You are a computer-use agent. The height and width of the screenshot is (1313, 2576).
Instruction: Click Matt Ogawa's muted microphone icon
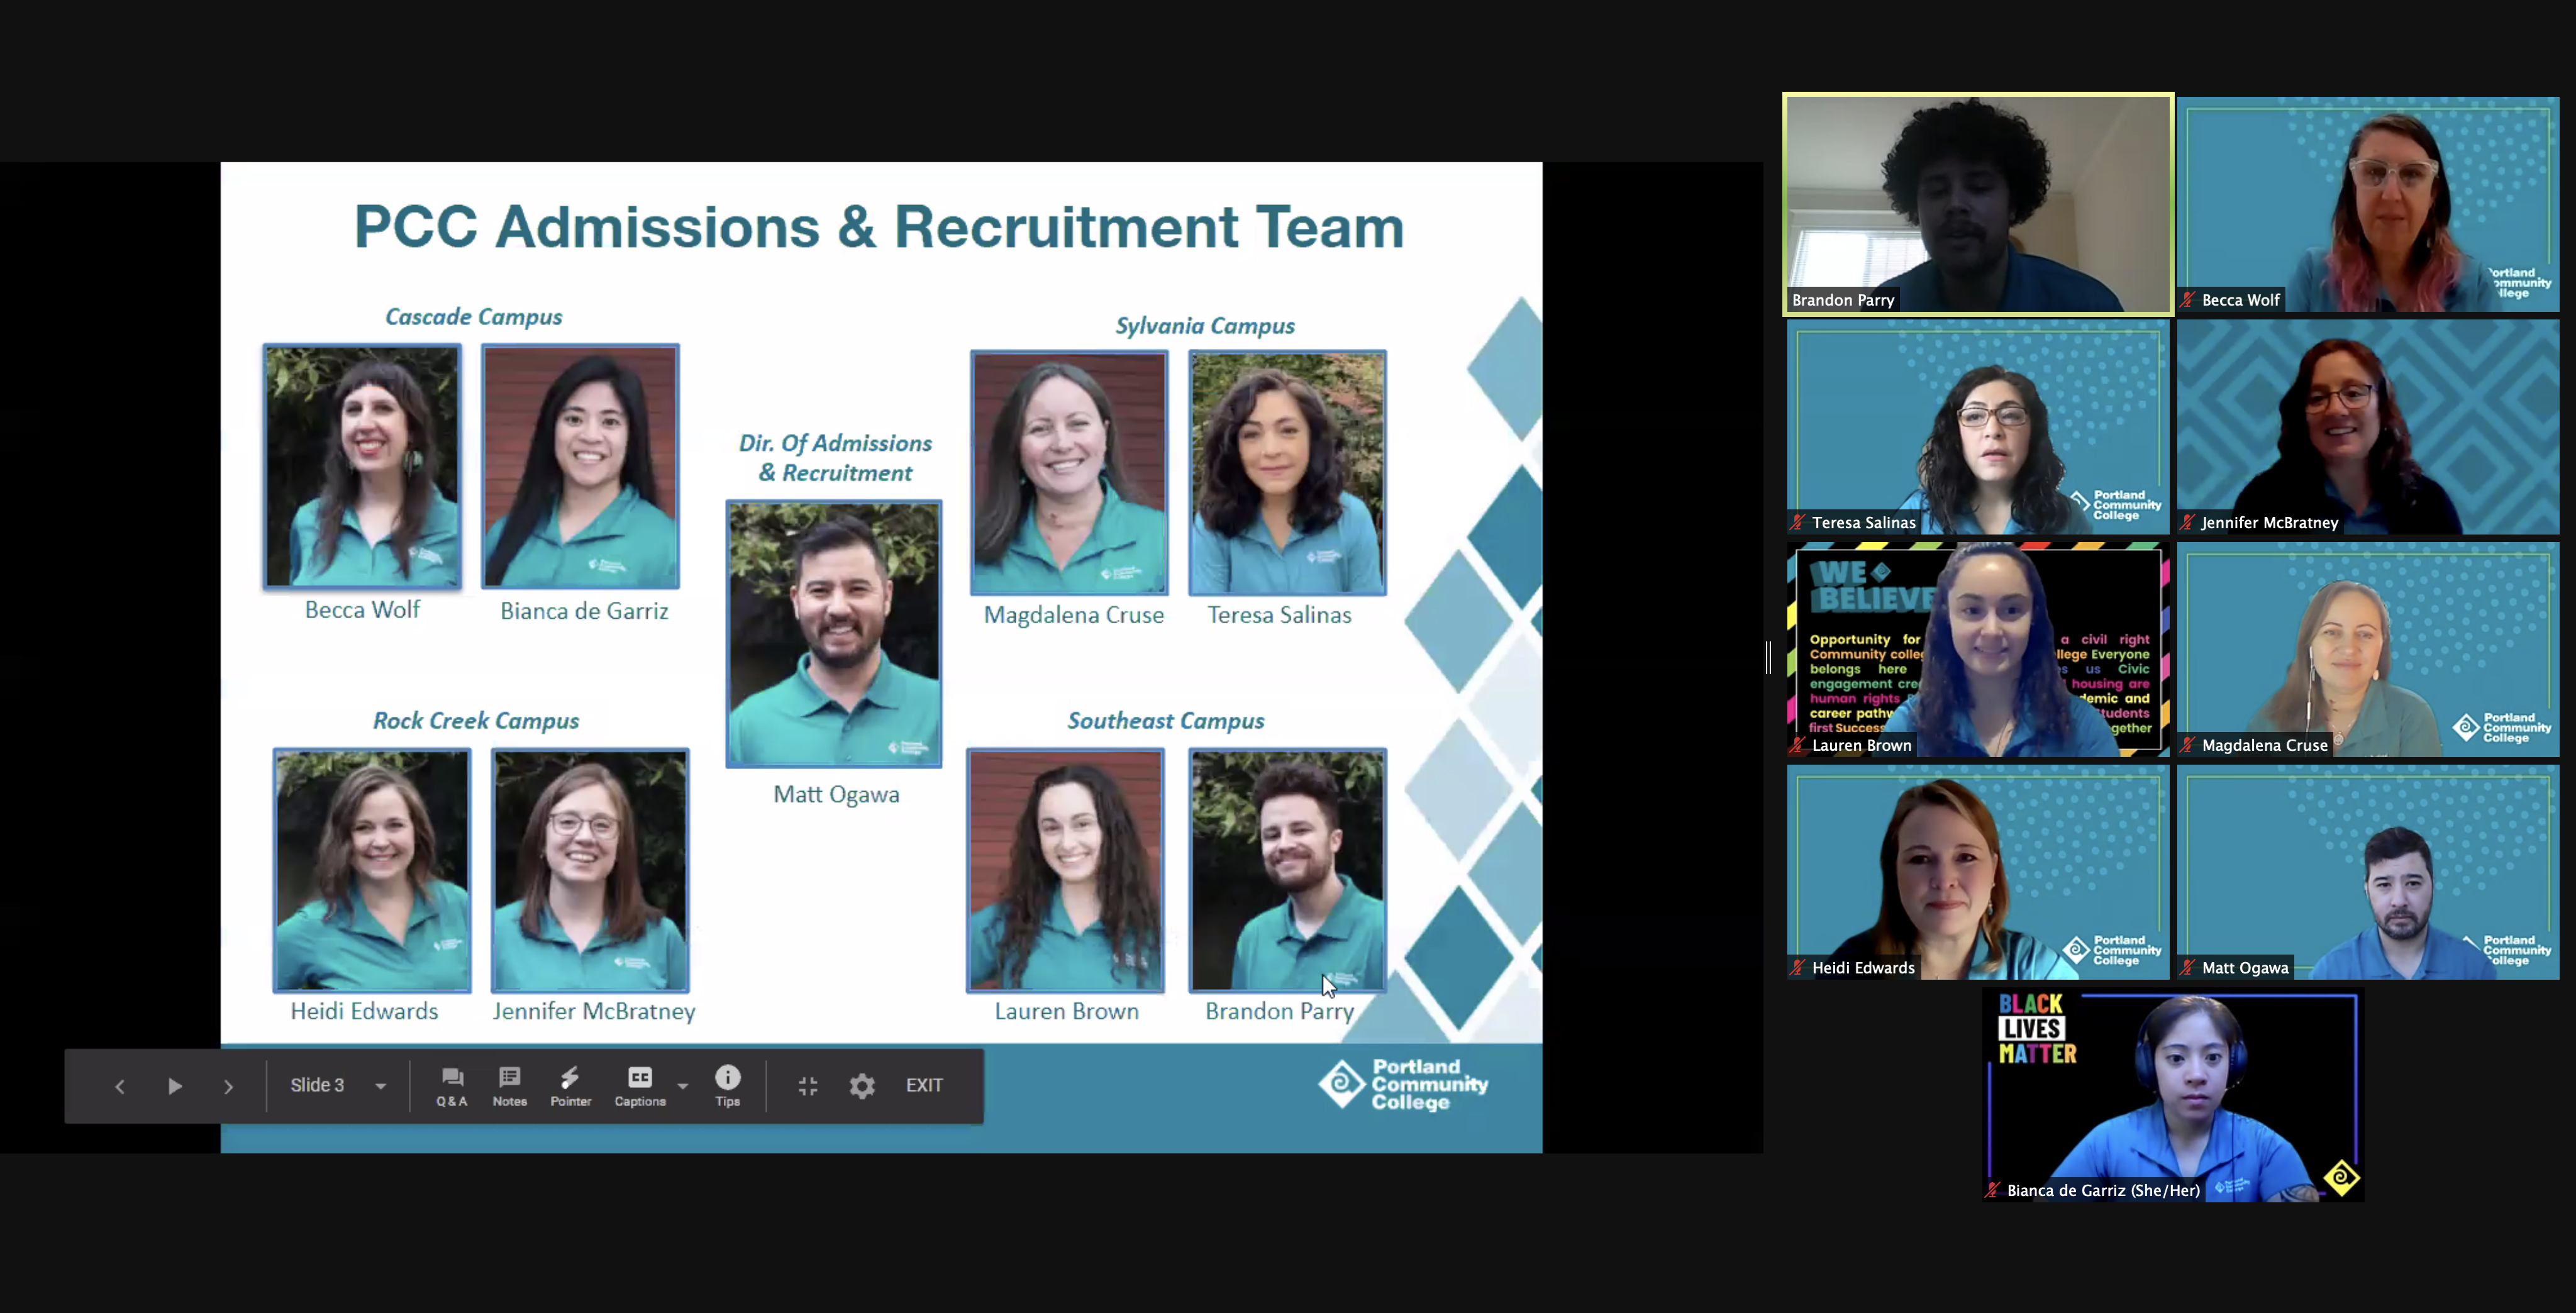pyautogui.click(x=2188, y=967)
